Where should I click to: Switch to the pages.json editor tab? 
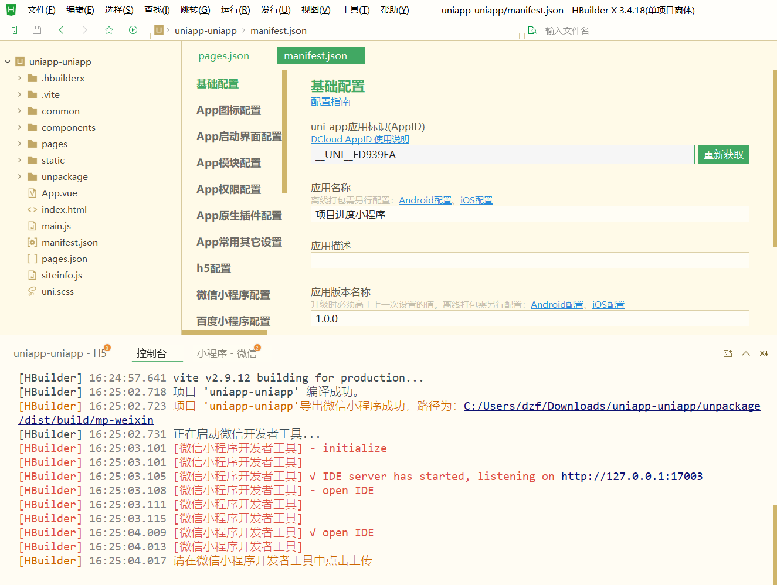[223, 56]
